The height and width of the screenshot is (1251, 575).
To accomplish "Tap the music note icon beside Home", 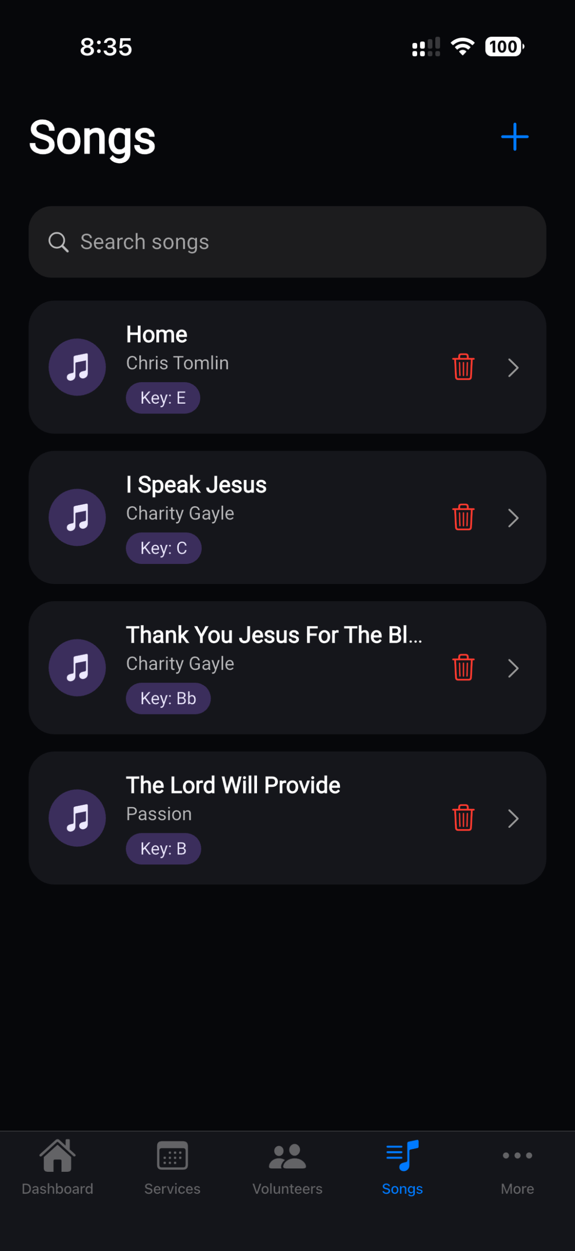I will 77,367.
